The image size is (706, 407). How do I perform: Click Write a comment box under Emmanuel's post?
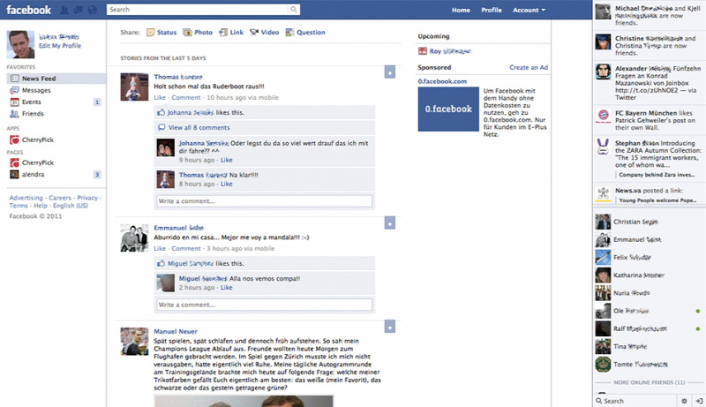click(x=264, y=305)
